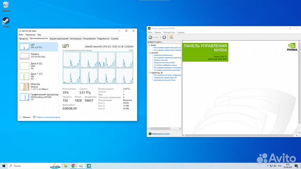Screen dimensions: 301x169
Task: Select the Ethernet graph thumbnail
Action: click(24, 86)
